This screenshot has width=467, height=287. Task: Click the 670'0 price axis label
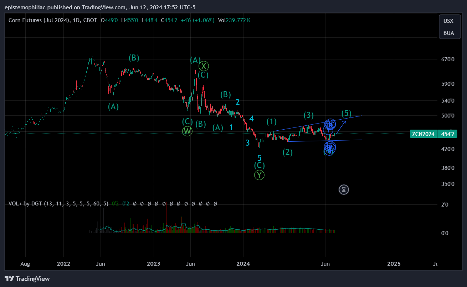(x=447, y=59)
